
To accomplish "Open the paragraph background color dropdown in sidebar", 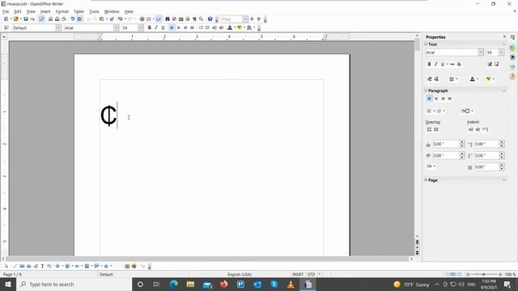I will pyautogui.click(x=472, y=112).
